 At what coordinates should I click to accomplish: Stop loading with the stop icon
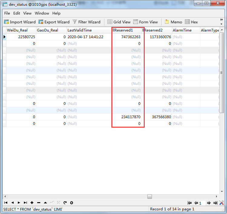pyautogui.click(x=71, y=203)
